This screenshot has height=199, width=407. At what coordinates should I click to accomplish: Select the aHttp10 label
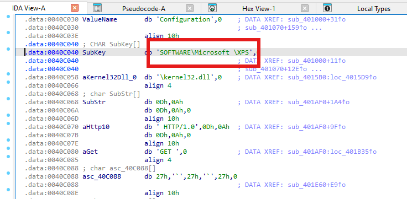[96, 127]
